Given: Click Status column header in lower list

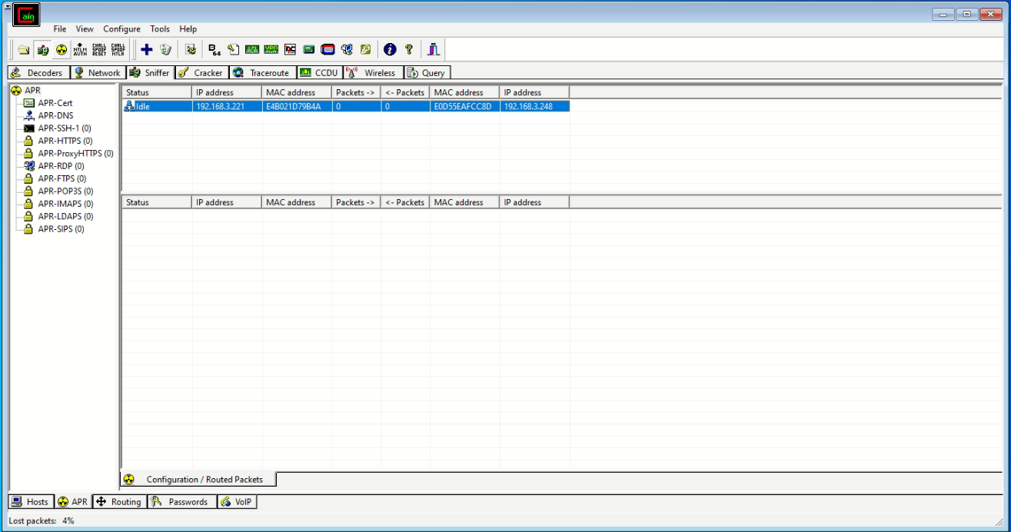Looking at the screenshot, I should pyautogui.click(x=157, y=203).
